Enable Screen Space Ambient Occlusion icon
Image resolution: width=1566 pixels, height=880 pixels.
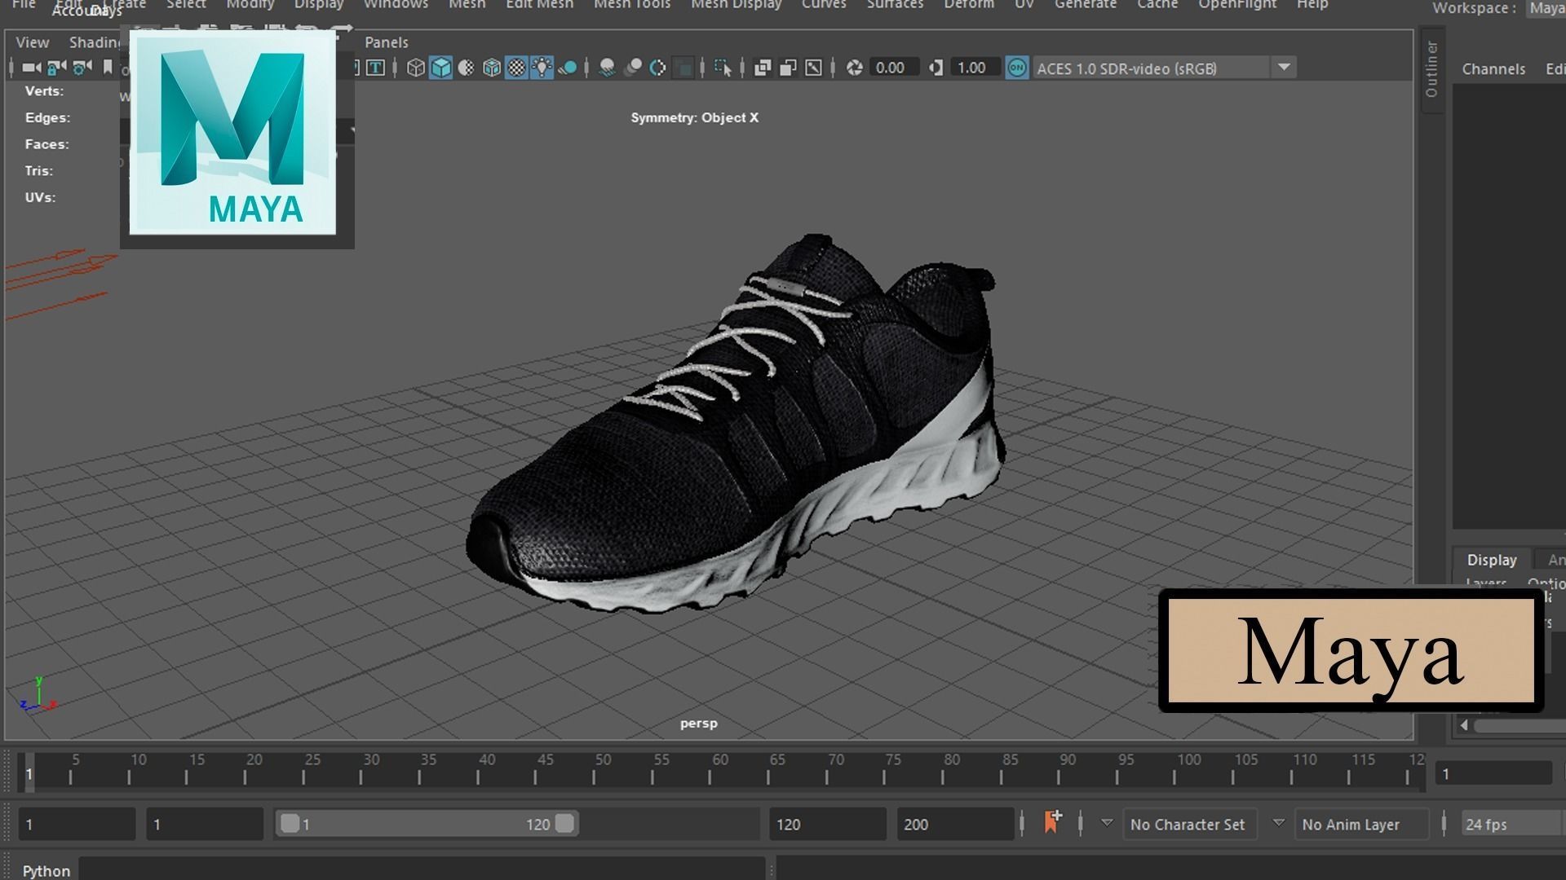coord(607,68)
